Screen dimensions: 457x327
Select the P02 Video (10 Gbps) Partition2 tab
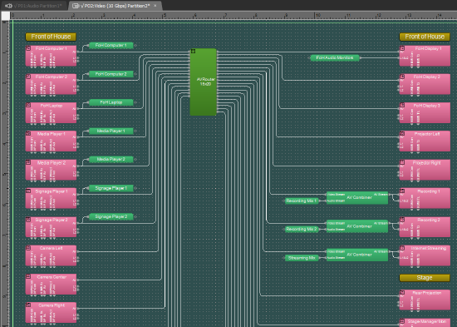(115, 6)
